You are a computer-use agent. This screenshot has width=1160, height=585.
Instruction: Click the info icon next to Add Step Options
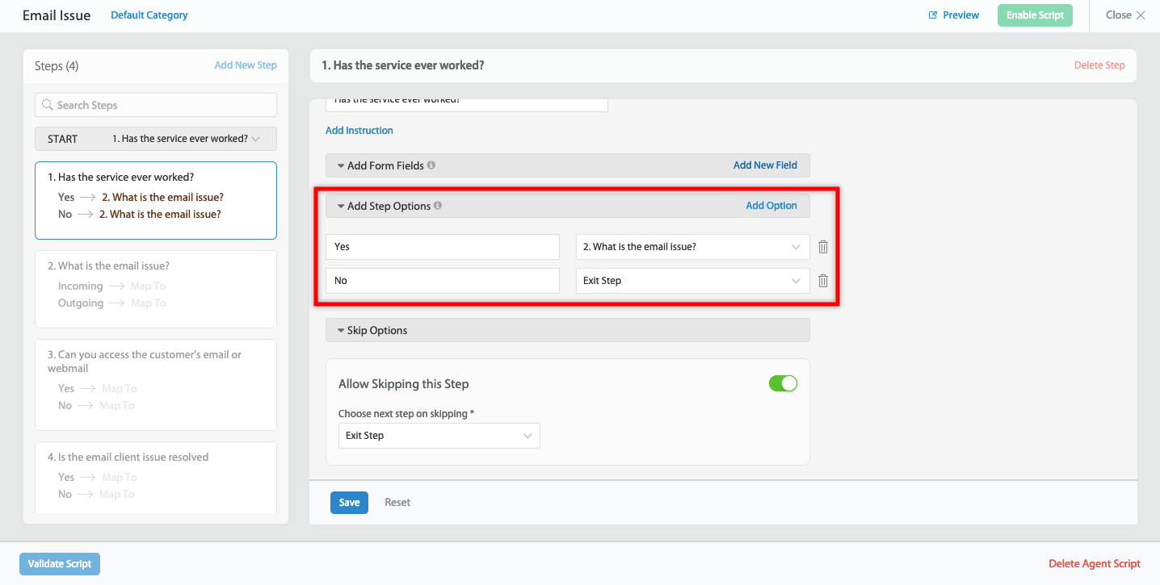click(x=438, y=205)
